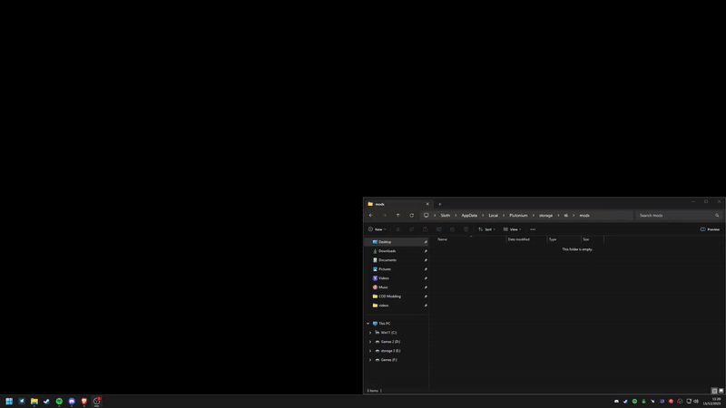Switch to large thumbnails view in status bar
726x408 pixels.
point(721,391)
